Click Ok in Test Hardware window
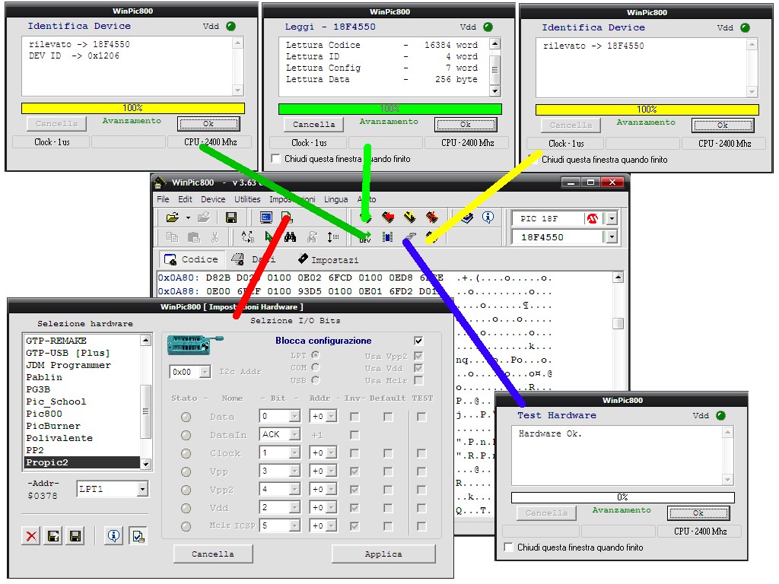 pyautogui.click(x=698, y=513)
